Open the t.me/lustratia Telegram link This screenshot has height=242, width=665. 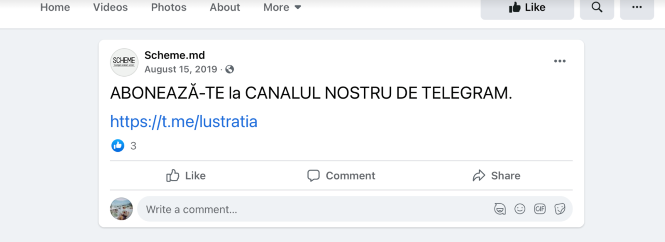click(x=184, y=122)
